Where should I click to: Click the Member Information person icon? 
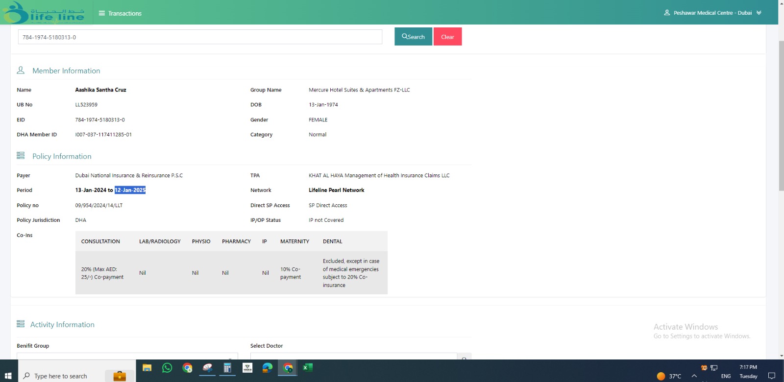[21, 71]
